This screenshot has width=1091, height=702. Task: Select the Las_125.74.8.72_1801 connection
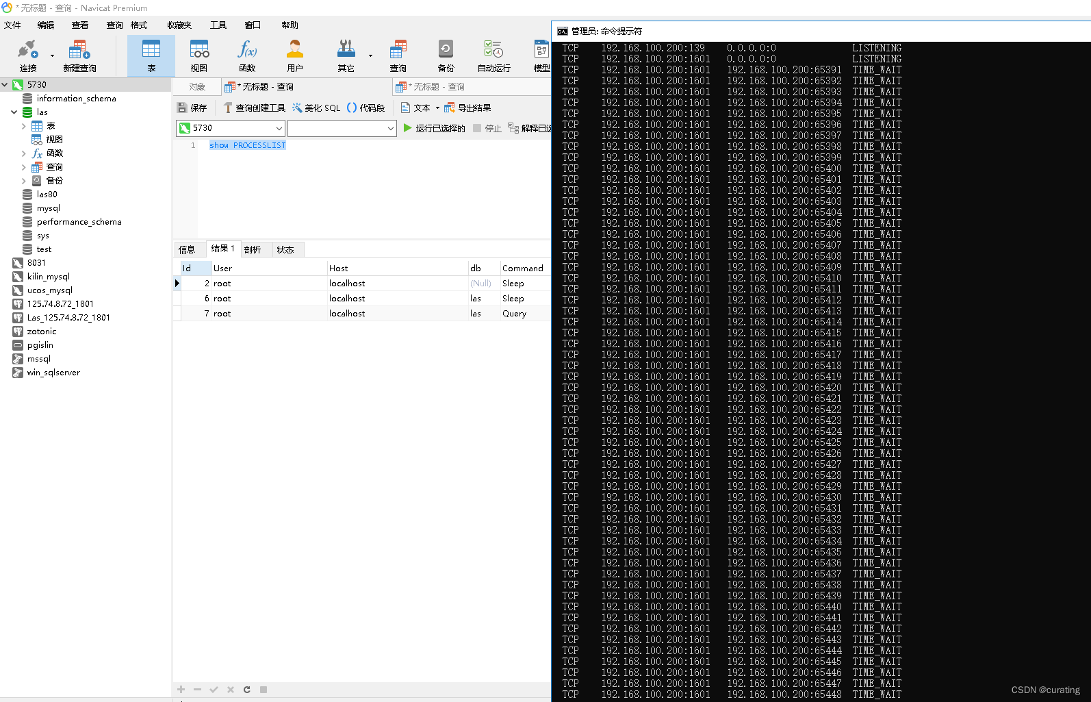click(68, 318)
